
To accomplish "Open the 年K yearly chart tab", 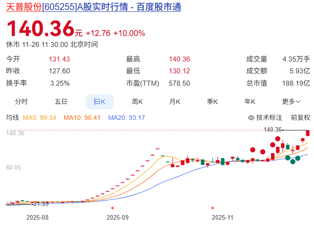I will pos(250,102).
